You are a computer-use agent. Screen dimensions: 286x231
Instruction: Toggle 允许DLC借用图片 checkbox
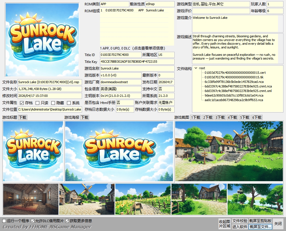coord(33,221)
